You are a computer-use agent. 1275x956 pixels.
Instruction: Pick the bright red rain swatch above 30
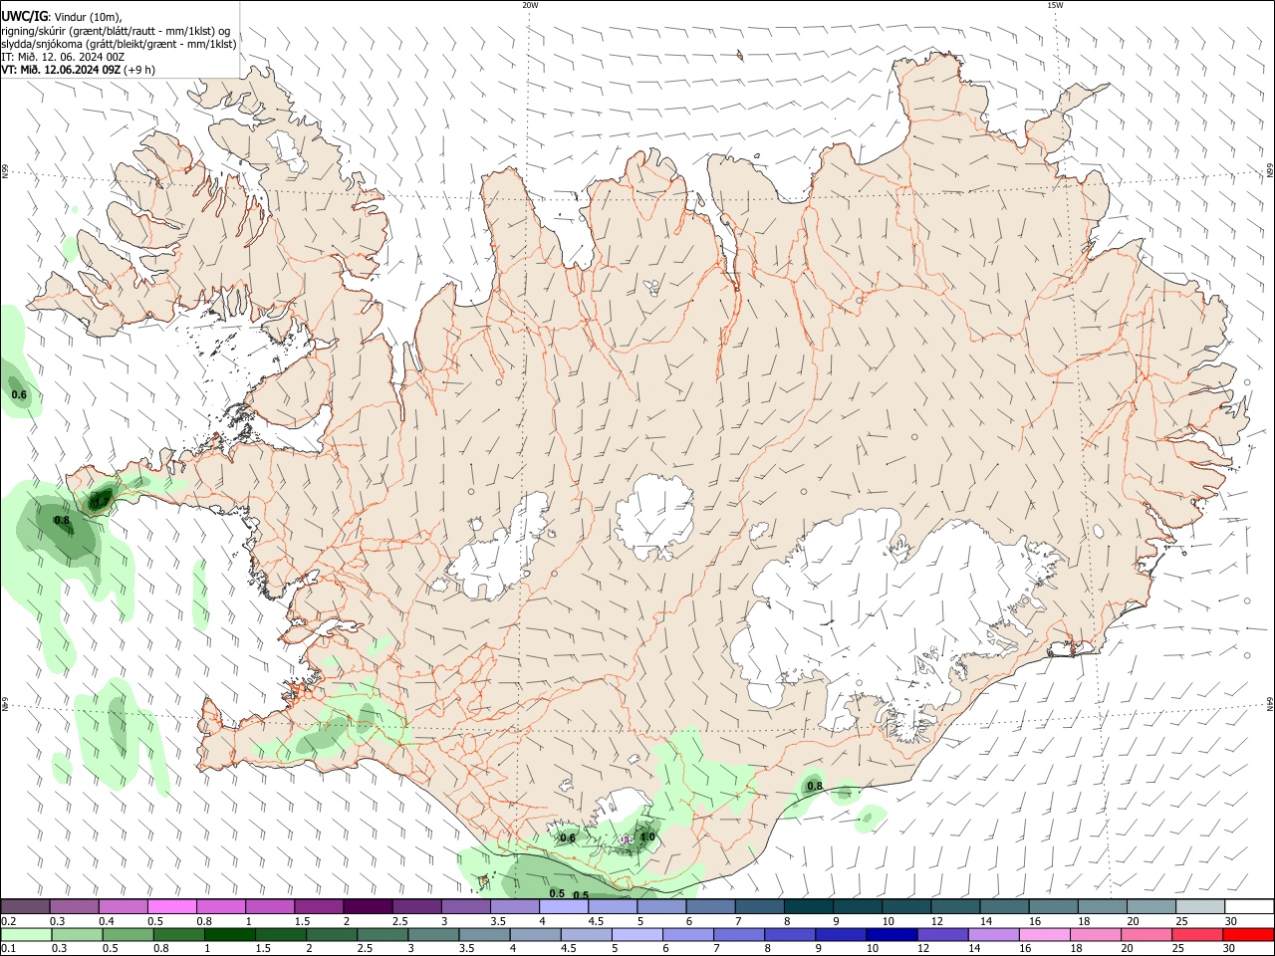click(1248, 934)
